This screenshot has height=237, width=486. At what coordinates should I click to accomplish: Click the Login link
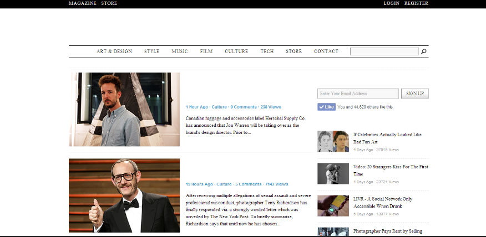coord(391,3)
